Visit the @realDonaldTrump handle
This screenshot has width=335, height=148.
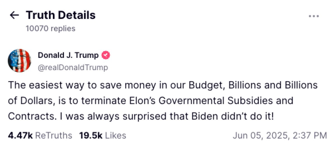point(73,68)
